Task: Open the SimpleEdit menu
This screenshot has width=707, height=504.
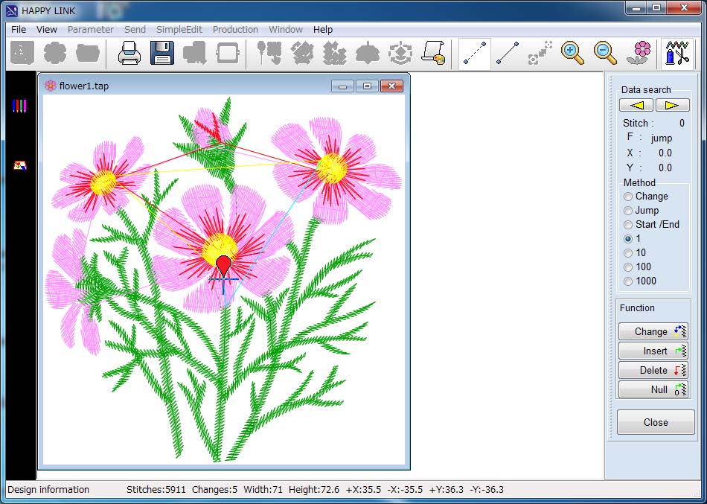Action: (x=179, y=30)
